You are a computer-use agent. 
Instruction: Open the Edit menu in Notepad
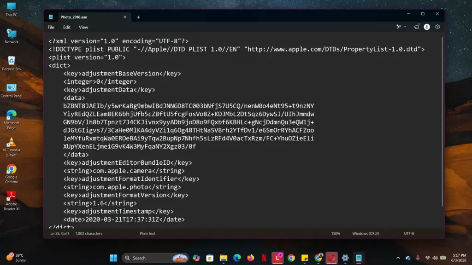click(67, 27)
